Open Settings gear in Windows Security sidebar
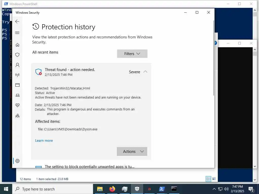Viewport: 259px width, 194px height. [x=17, y=161]
